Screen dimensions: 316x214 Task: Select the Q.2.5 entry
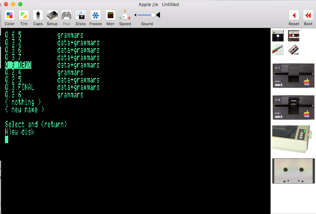click(13, 80)
